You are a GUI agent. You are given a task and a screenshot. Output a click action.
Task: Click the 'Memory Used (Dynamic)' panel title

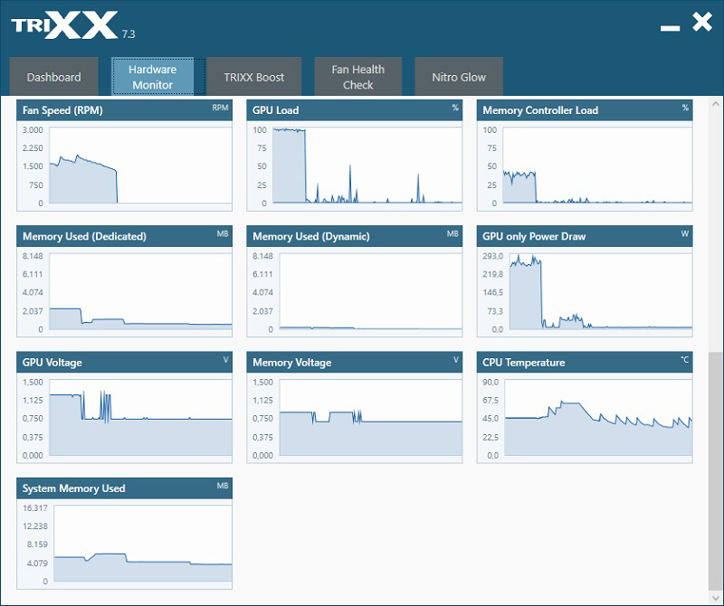point(310,236)
